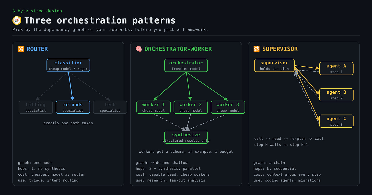The width and height of the screenshot is (372, 195).
Task: Click the "hops: N, sequential" line
Action: click(x=275, y=169)
